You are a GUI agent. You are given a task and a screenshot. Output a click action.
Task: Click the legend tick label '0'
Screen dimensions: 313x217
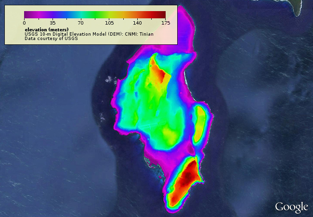[x=25, y=23]
